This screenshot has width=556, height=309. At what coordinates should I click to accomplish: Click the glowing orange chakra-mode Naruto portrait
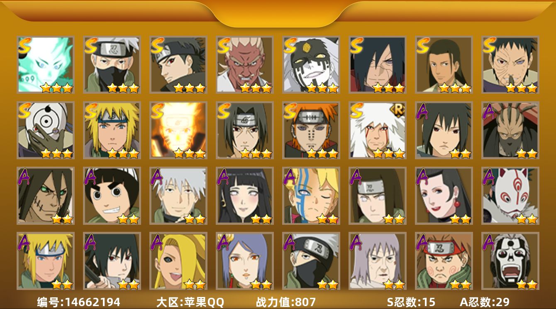tap(178, 130)
